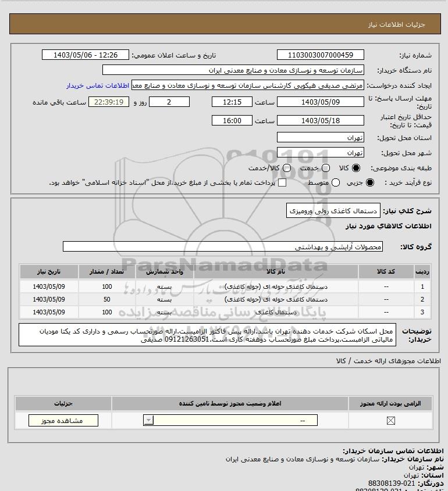Select the خدمت radio button
Image resolution: width=448 pixels, height=491 pixels.
[326, 168]
